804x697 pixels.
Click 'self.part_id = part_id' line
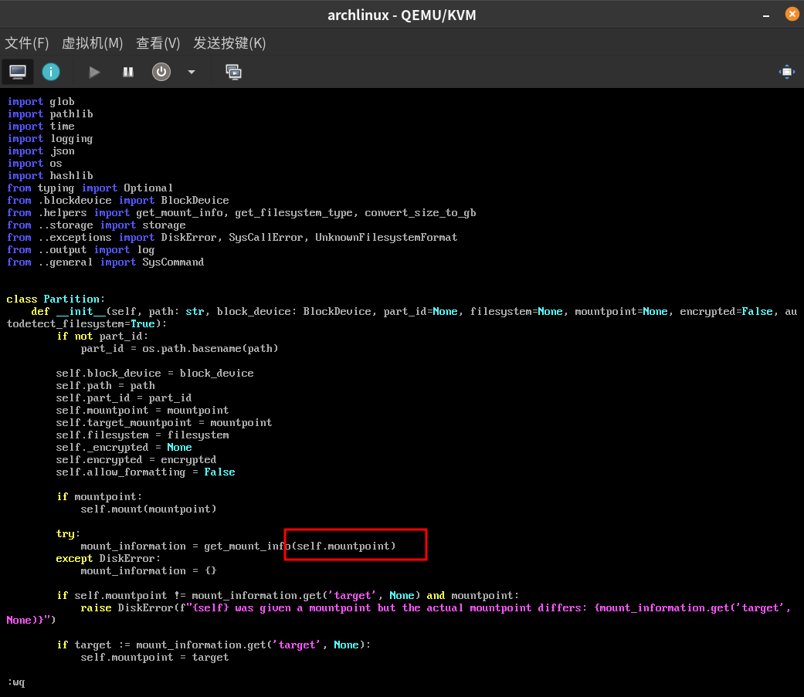(124, 398)
